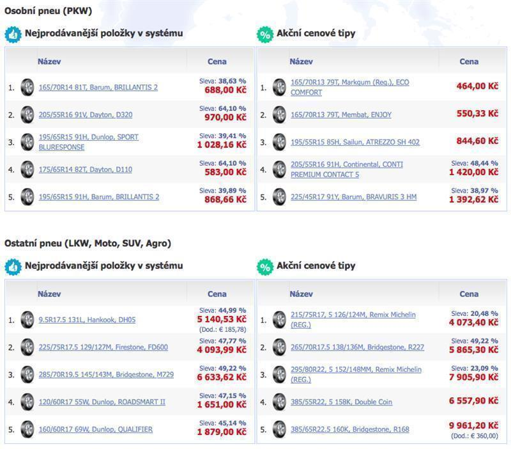Click tire icon next to Bridgestone R168
Screen dimensions: 511x449
point(279,429)
